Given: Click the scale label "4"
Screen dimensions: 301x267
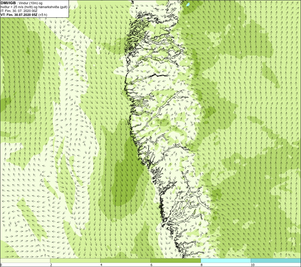Looking at the screenshot, I should (x=101, y=265).
